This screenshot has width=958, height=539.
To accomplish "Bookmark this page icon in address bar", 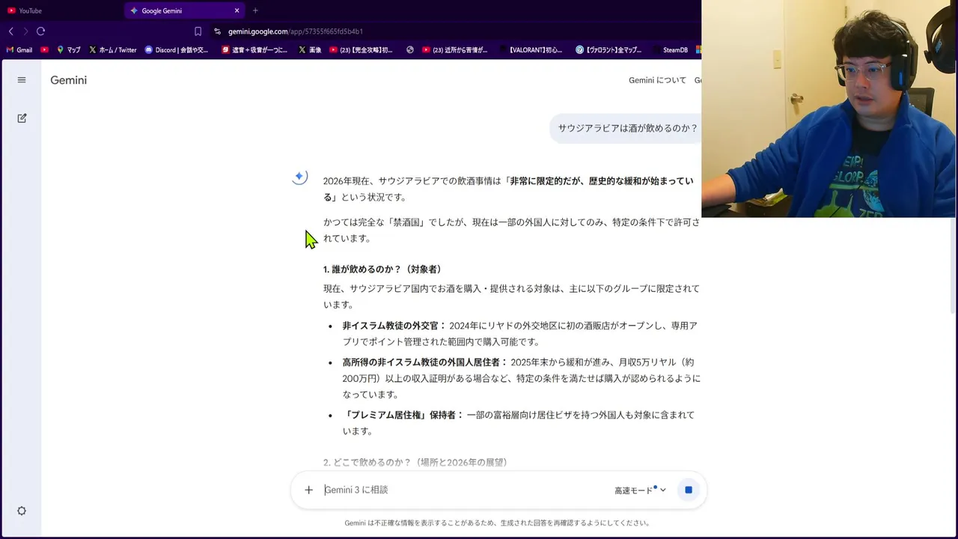I will pos(198,31).
